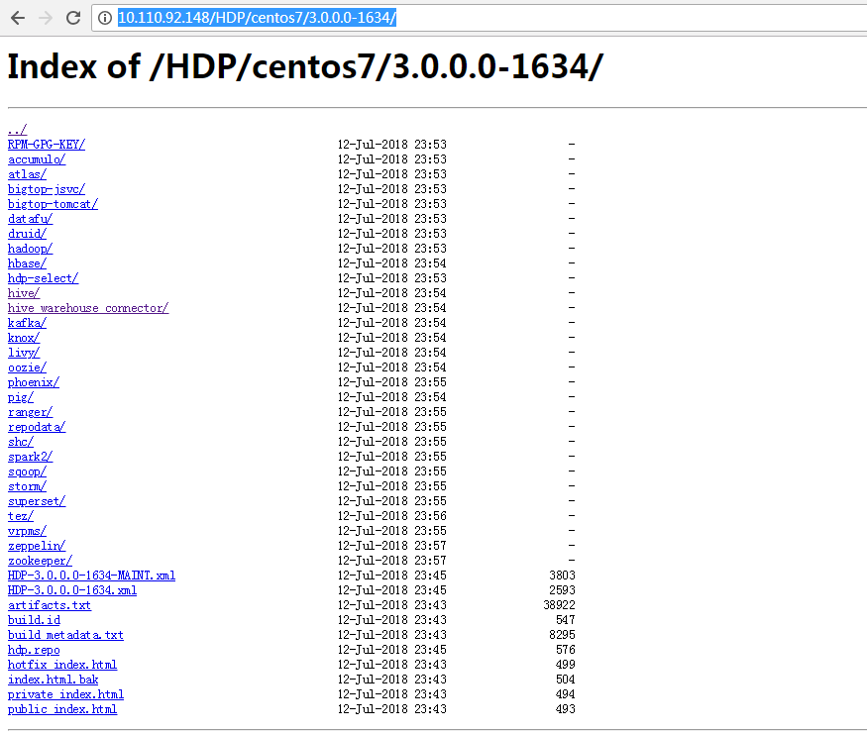Open the spark2/ directory
Image resolution: width=867 pixels, height=734 pixels.
click(31, 457)
